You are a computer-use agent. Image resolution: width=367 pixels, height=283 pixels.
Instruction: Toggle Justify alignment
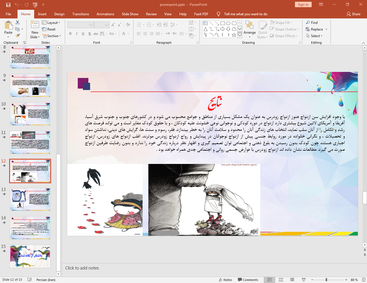click(158, 34)
